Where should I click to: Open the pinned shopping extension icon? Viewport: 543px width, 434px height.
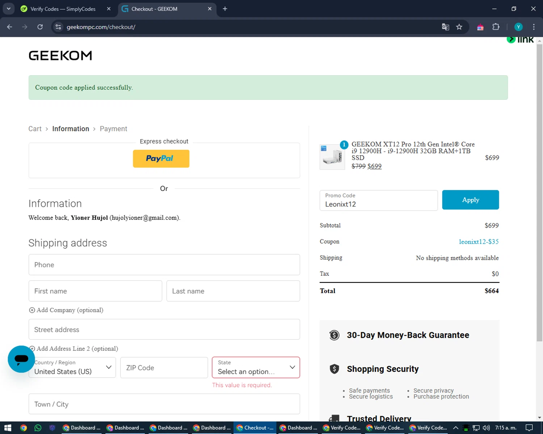[x=480, y=27]
